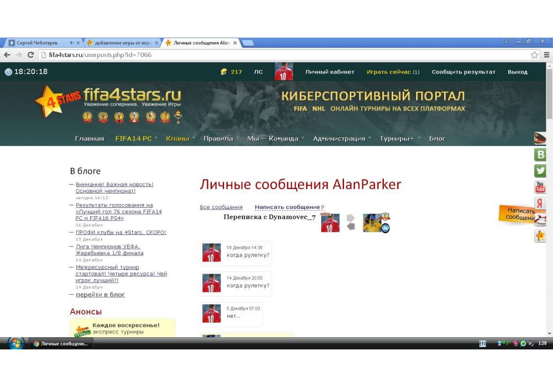This screenshot has width=553, height=387.
Task: Open Все сообщения link
Action: (x=221, y=207)
